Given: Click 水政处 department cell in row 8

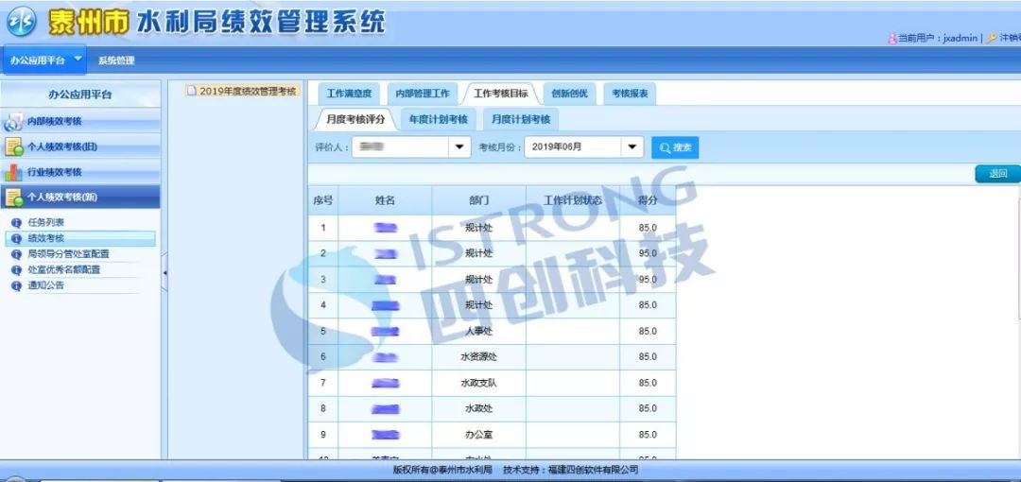Looking at the screenshot, I should click(x=478, y=408).
